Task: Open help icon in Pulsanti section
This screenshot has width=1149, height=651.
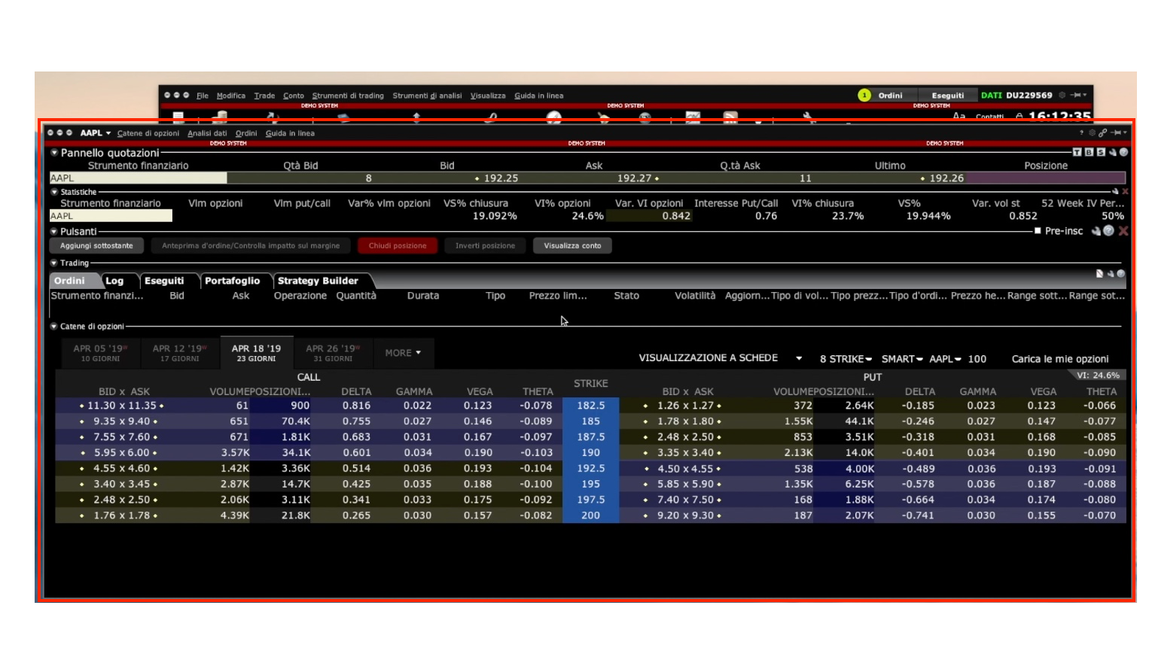Action: [1108, 231]
